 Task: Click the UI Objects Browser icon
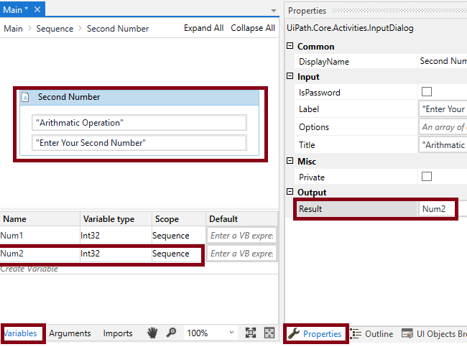tap(407, 333)
